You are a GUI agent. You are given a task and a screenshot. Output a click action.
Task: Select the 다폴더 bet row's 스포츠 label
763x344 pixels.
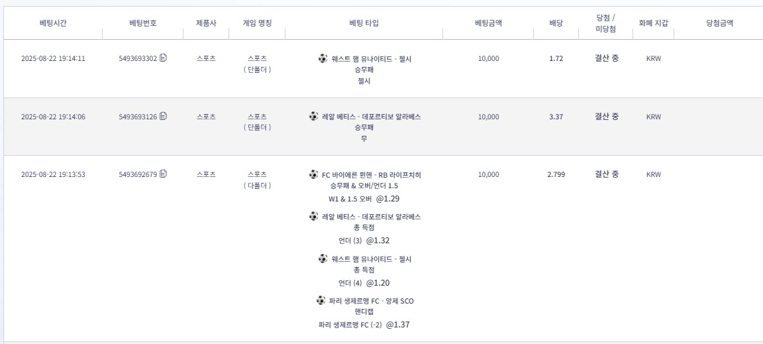257,175
